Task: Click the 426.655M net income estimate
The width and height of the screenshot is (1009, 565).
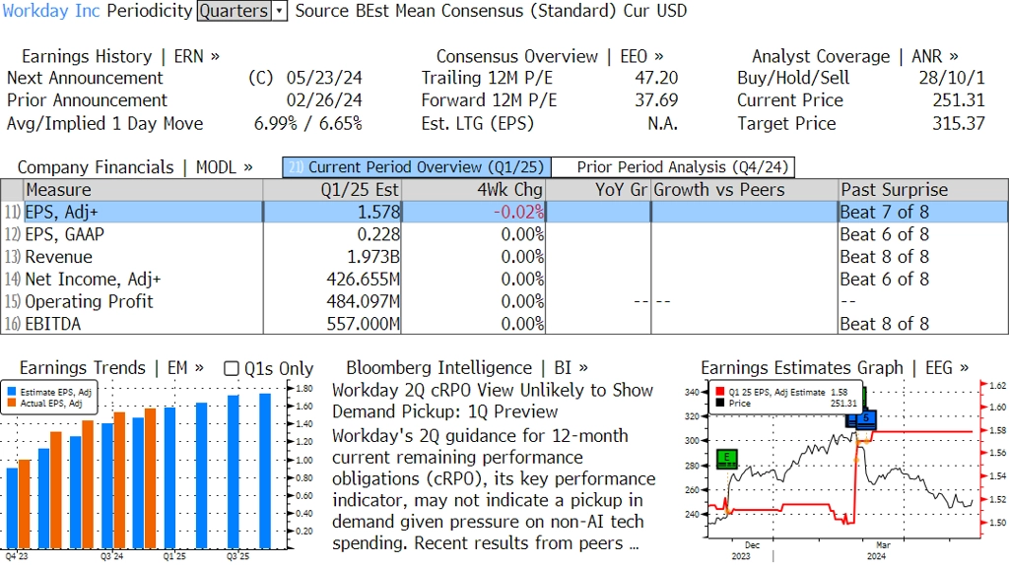Action: click(x=363, y=280)
